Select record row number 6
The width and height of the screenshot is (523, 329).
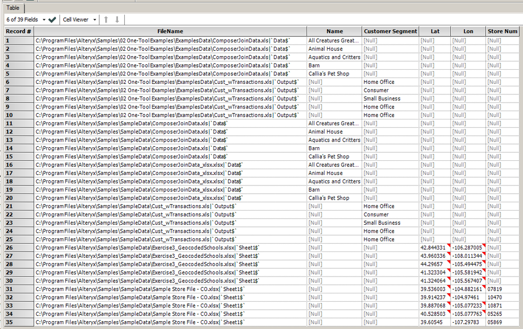[19, 82]
